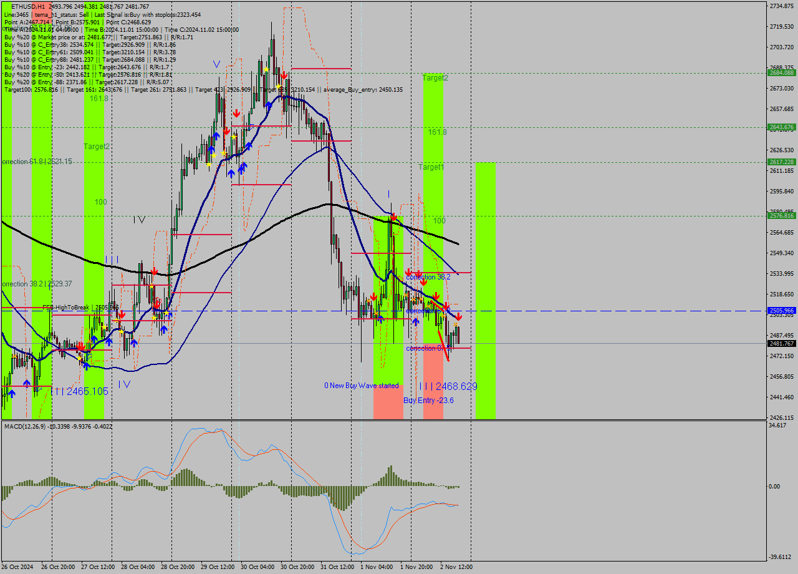
Task: Select the 'Buy %10 @ C_Entry38: 2534.574' line
Action: click(90, 44)
